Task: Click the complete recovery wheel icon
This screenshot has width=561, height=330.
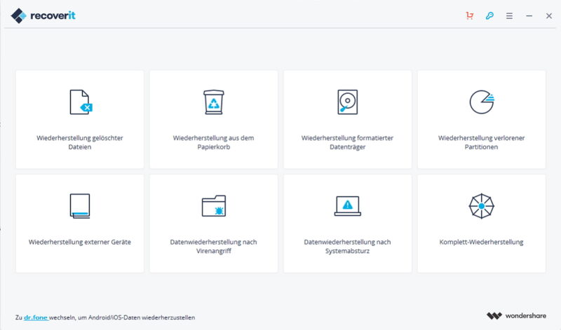Action: coord(482,206)
